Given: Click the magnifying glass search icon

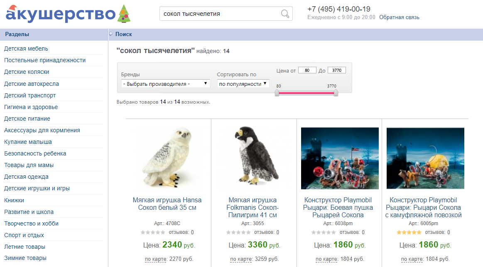Looking at the screenshot, I should [x=285, y=13].
